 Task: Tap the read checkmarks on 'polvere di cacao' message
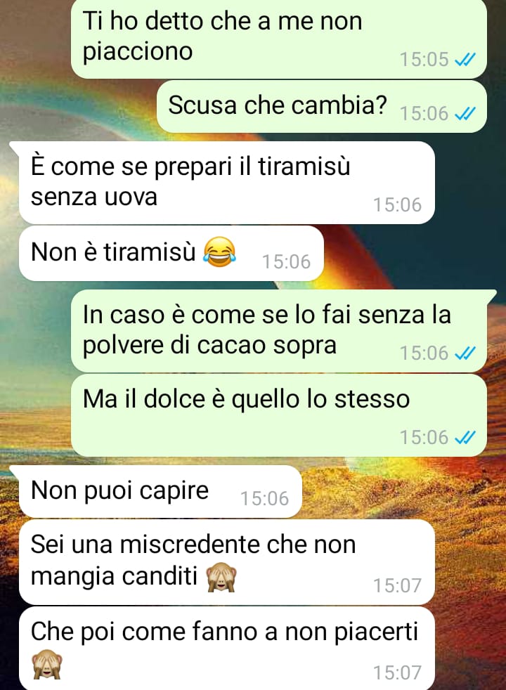coord(465,353)
